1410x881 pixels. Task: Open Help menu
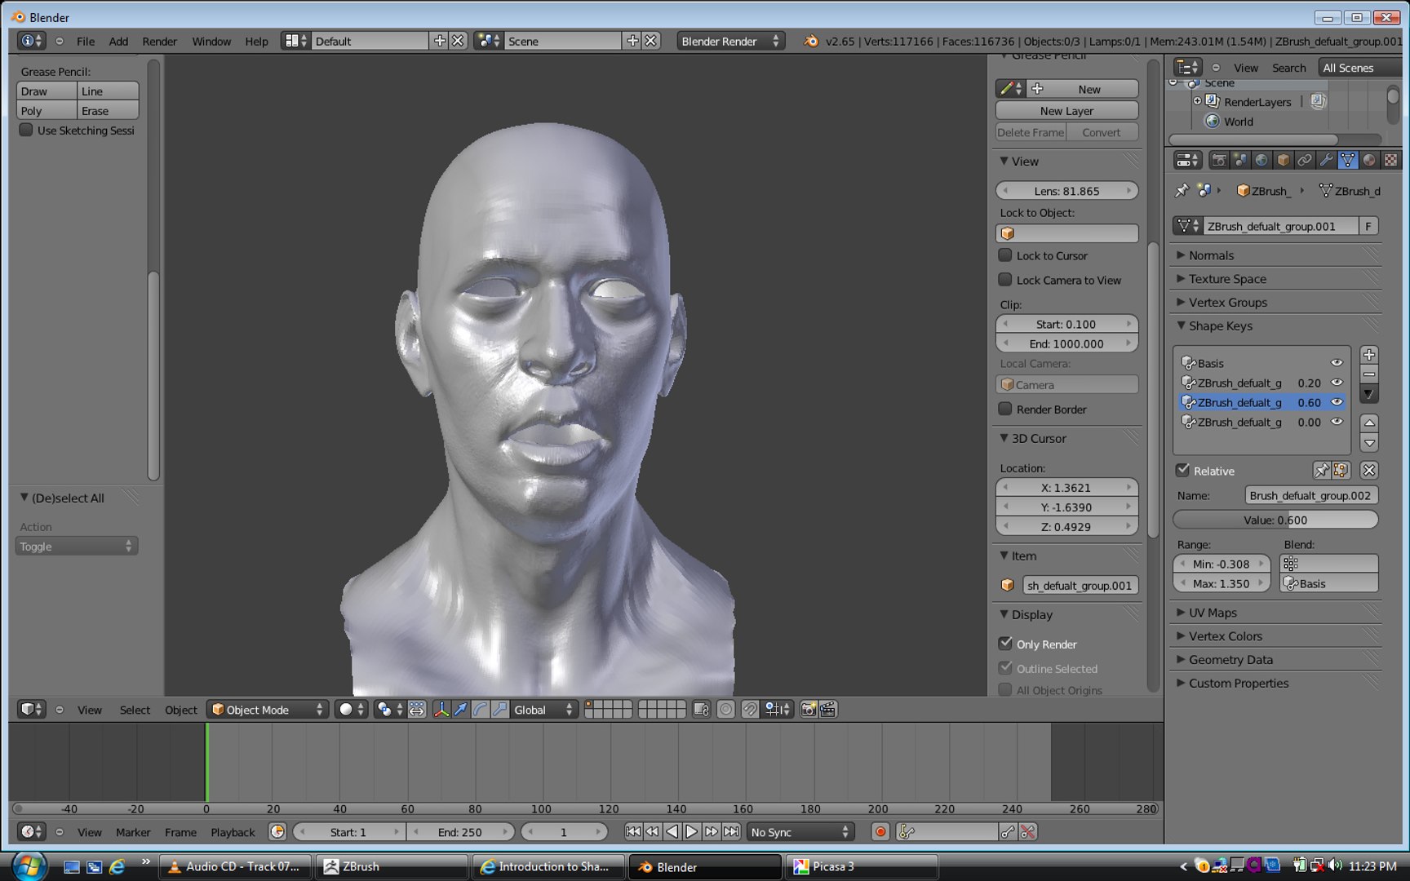[256, 41]
